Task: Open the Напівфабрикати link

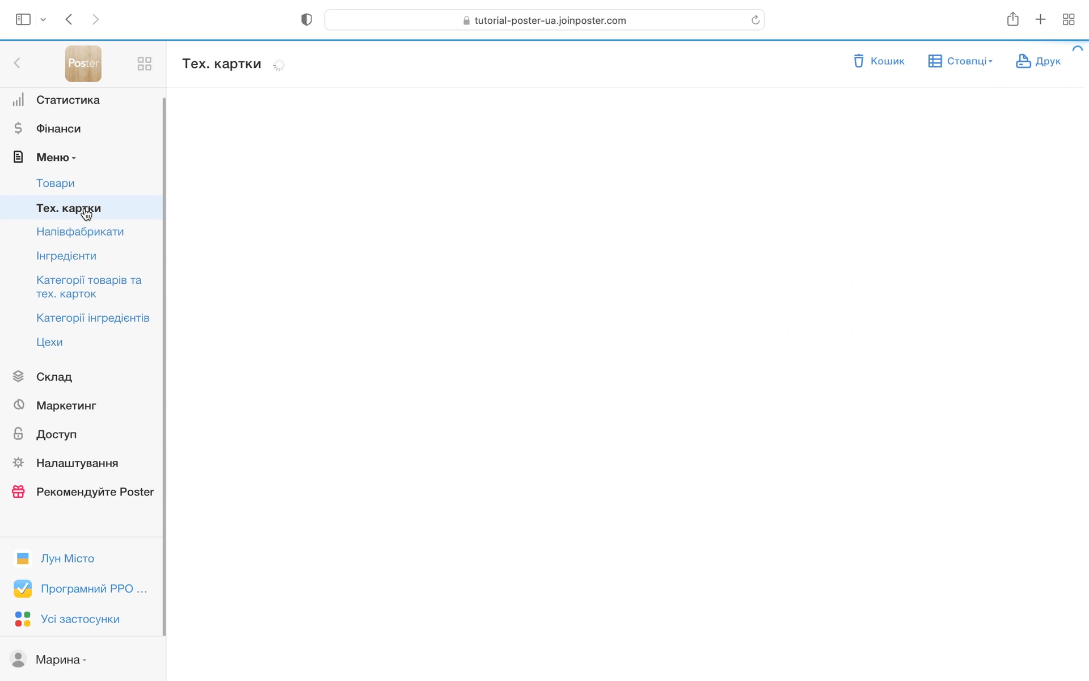Action: coord(80,232)
